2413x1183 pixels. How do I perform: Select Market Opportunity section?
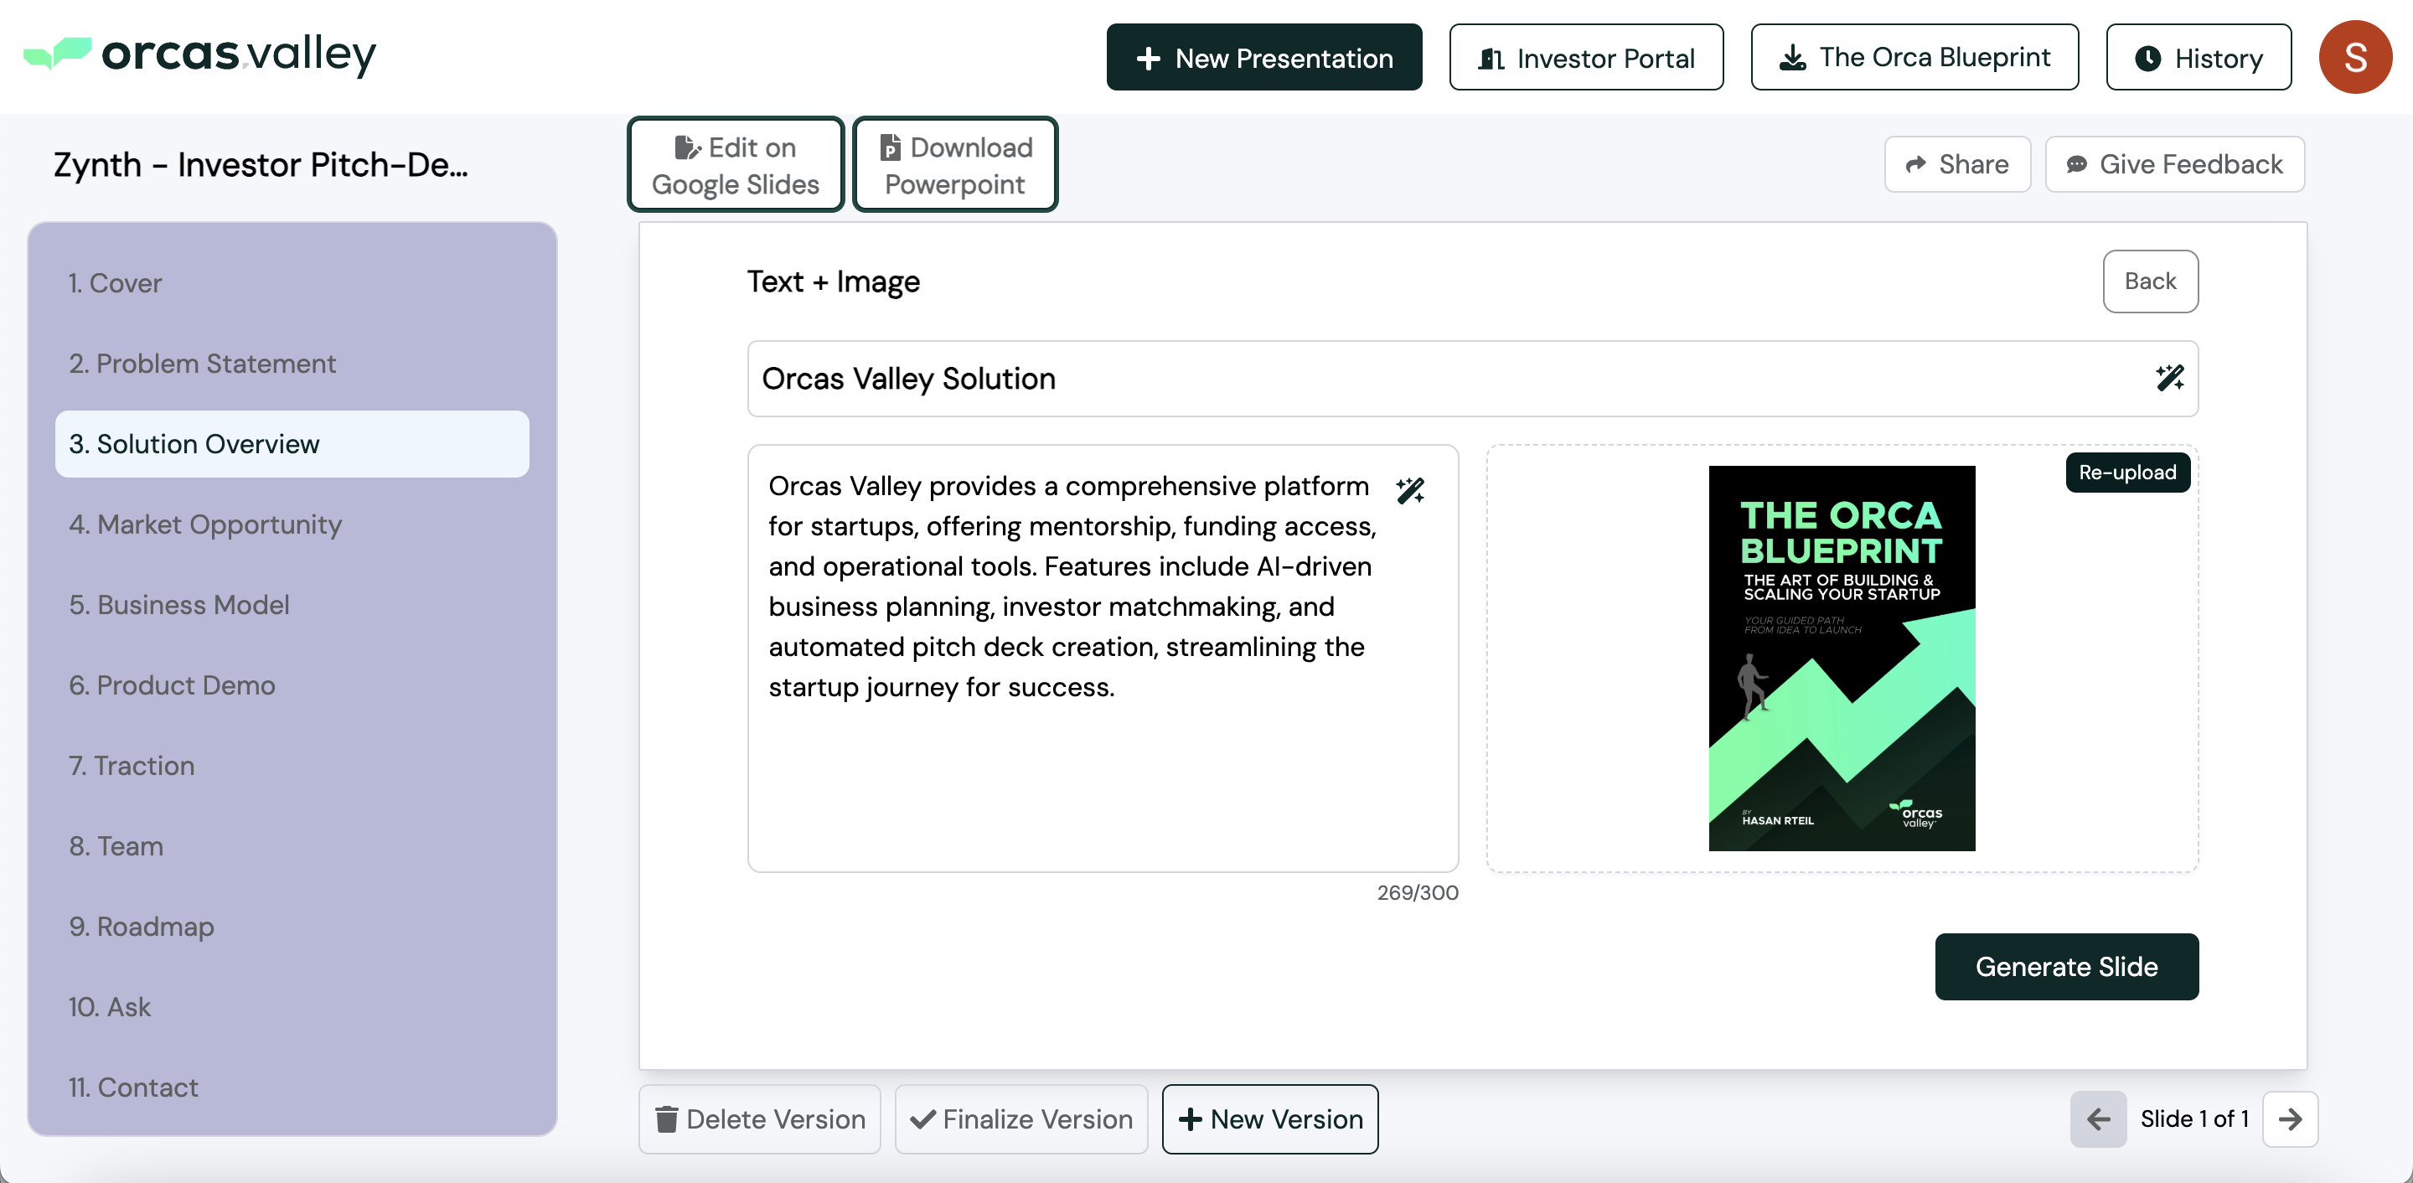(x=204, y=524)
